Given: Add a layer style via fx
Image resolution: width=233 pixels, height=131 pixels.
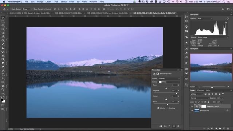Looking at the screenshot, I should pyautogui.click(x=208, y=128).
